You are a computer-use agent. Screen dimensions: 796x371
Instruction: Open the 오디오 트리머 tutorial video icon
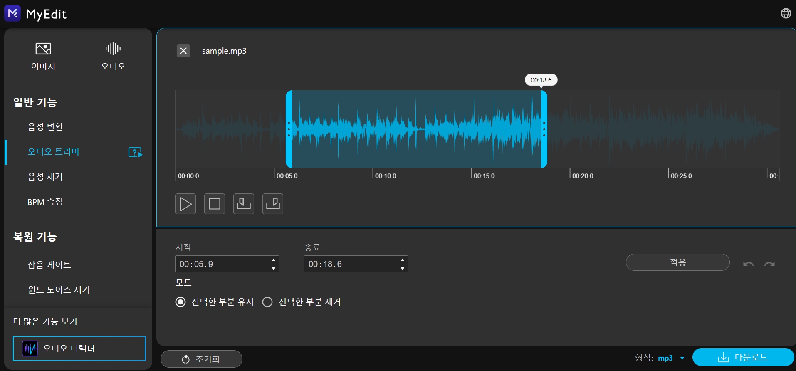coord(135,152)
